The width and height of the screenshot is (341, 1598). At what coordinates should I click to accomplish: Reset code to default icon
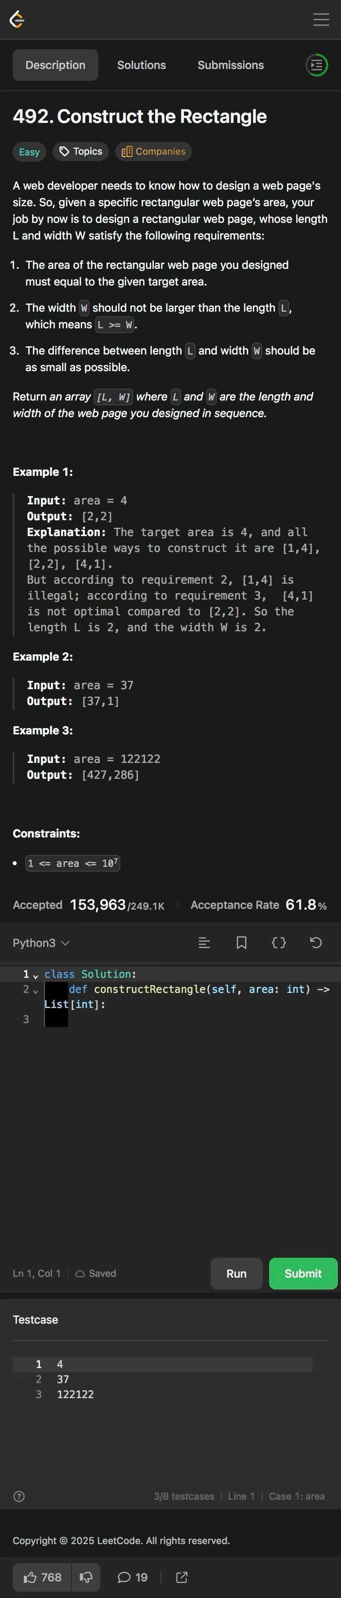click(x=316, y=943)
